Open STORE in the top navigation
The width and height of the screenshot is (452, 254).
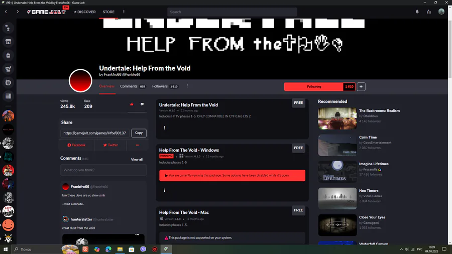coord(108,12)
